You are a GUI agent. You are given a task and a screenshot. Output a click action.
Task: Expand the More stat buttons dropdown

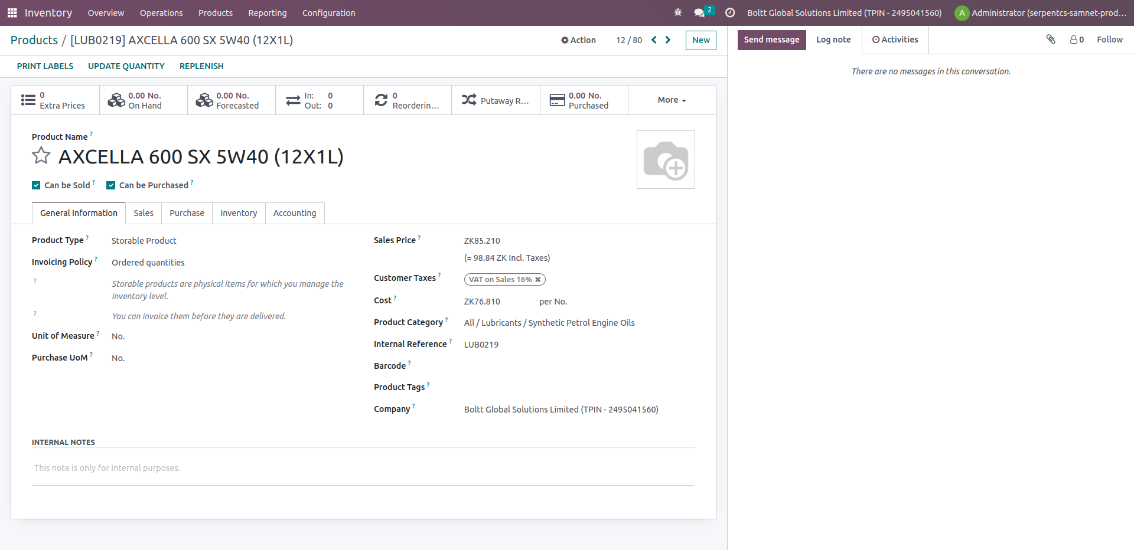(672, 100)
